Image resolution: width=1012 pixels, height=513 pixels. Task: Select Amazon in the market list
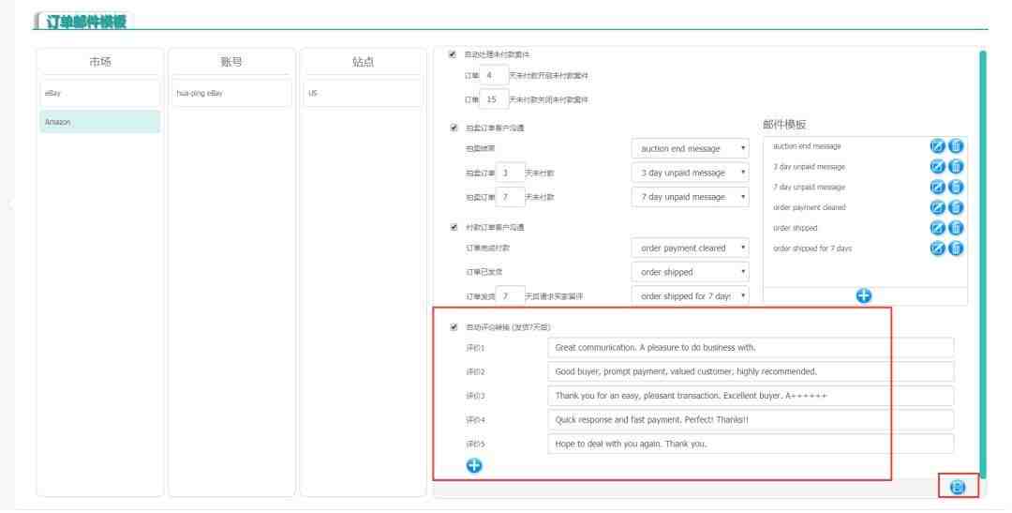click(x=100, y=122)
